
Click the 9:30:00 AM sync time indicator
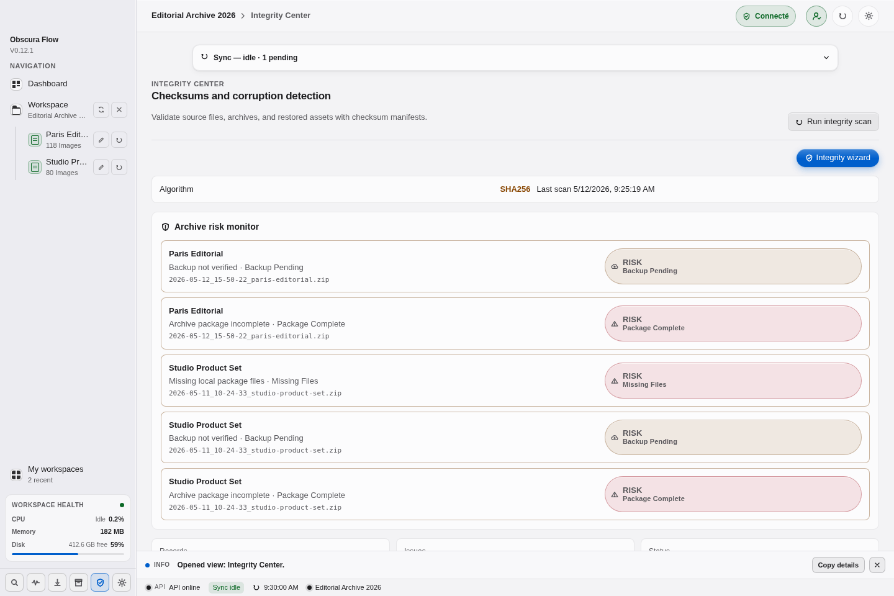pyautogui.click(x=276, y=587)
